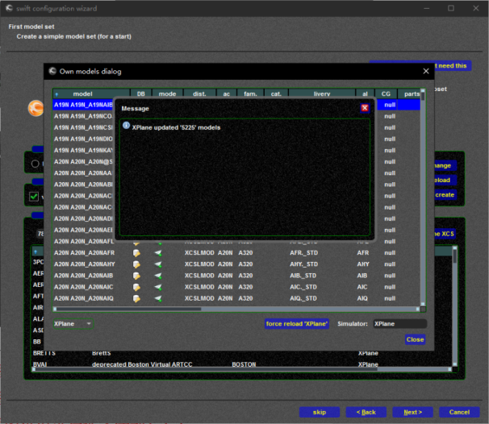The image size is (489, 424).
Task: Click the info icon in the Message box
Action: coord(126,127)
